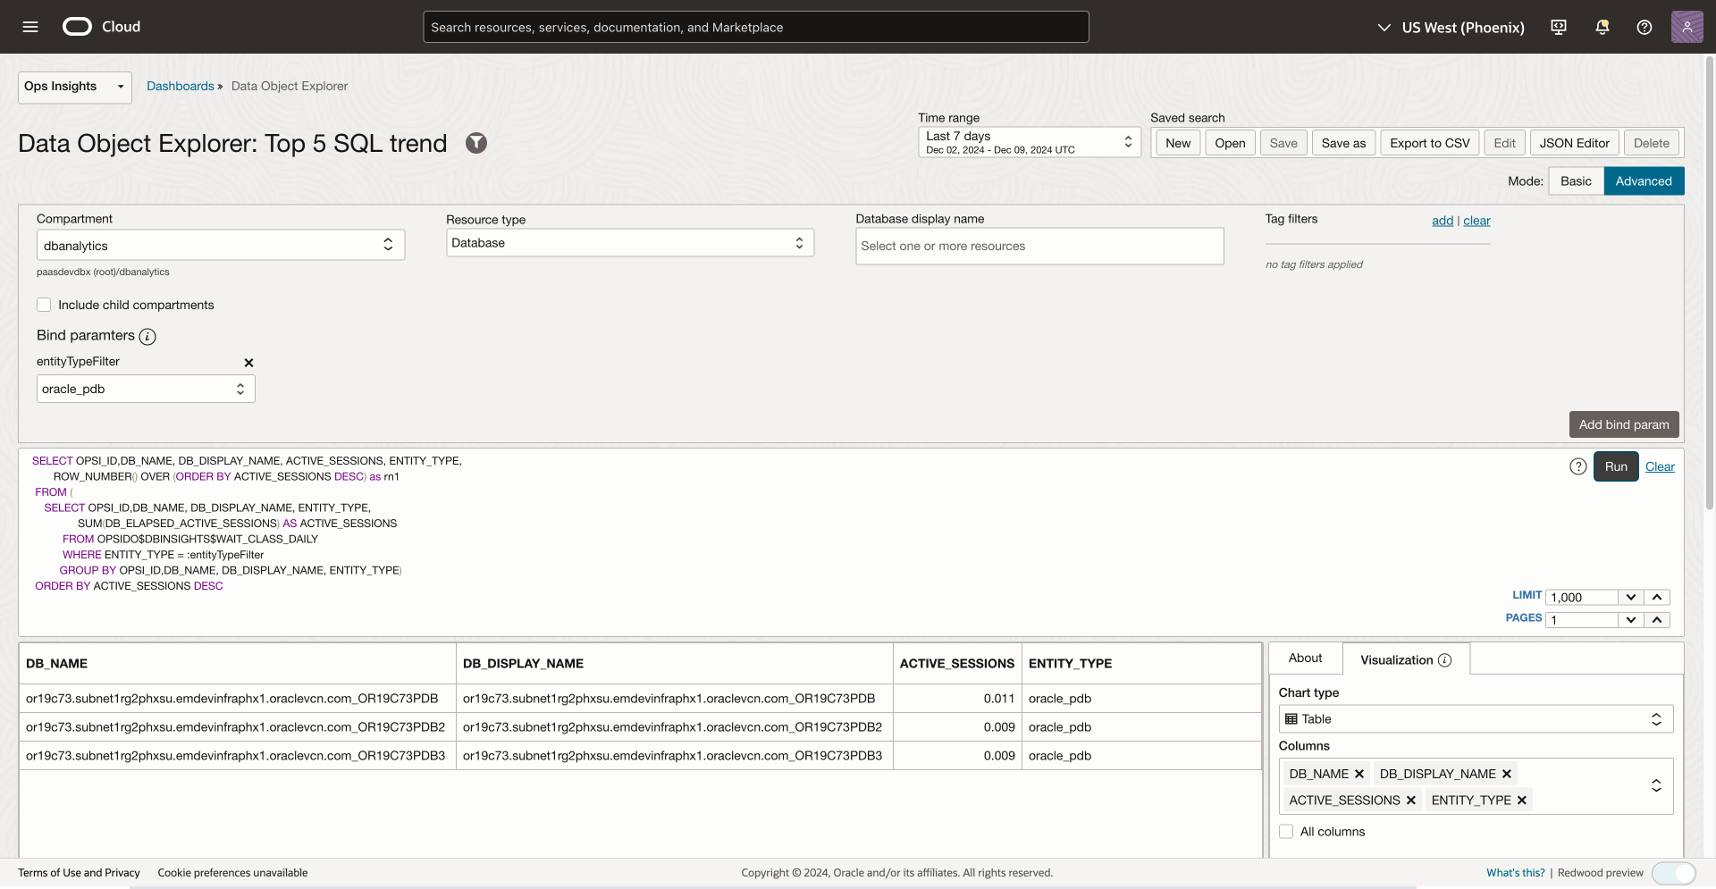Open the Time range dropdown
Screen dimensions: 1716x889
(1030, 142)
